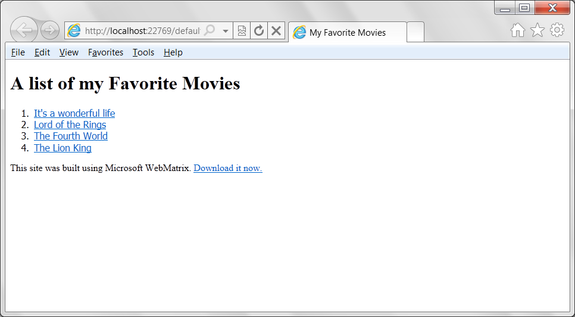Open a new blank tab
The image size is (575, 317).
[415, 32]
